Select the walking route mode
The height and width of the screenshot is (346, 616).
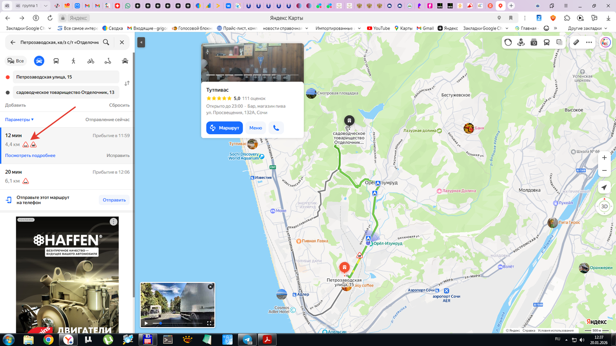(x=73, y=61)
